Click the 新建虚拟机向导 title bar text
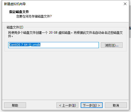Viewport: 131px width, 112px height. point(15,4)
